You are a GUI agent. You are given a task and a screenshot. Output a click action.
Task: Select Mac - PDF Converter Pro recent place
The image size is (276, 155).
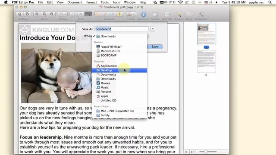[119, 111]
